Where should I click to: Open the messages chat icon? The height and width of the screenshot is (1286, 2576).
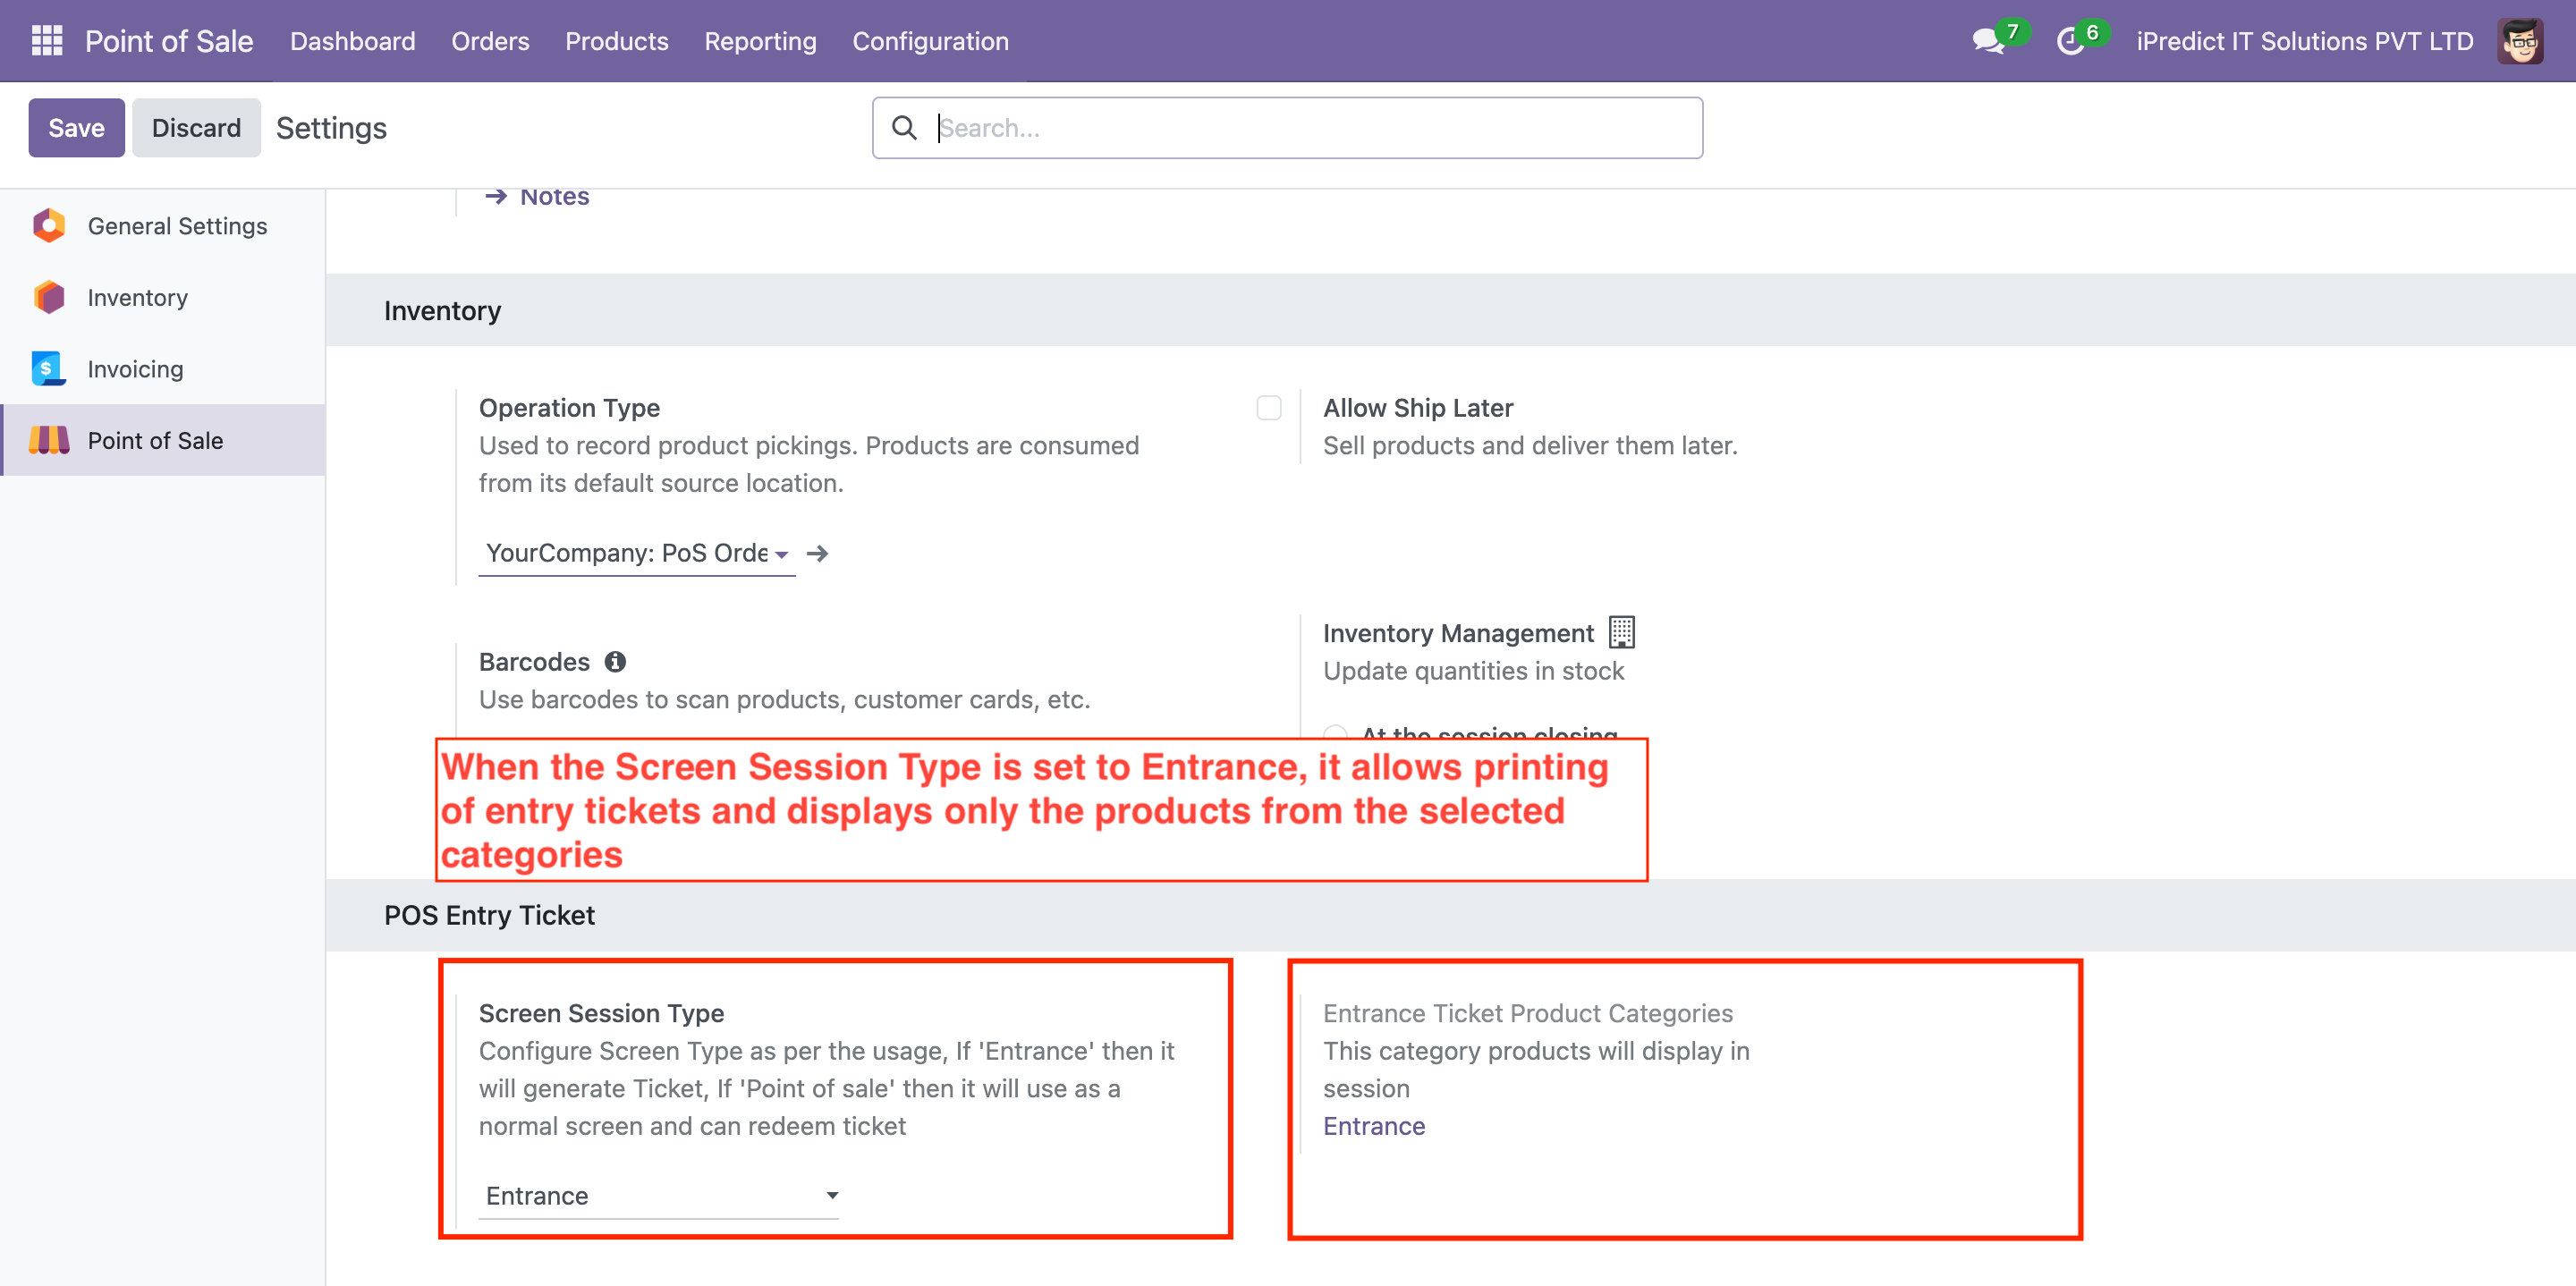coord(1986,41)
